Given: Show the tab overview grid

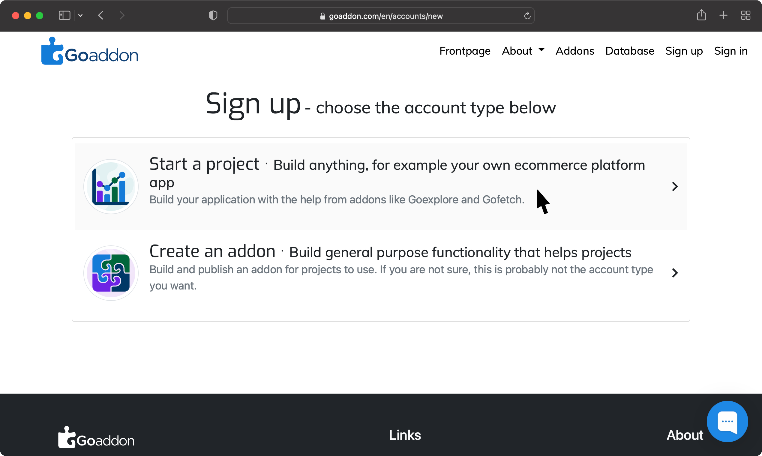Looking at the screenshot, I should point(746,15).
